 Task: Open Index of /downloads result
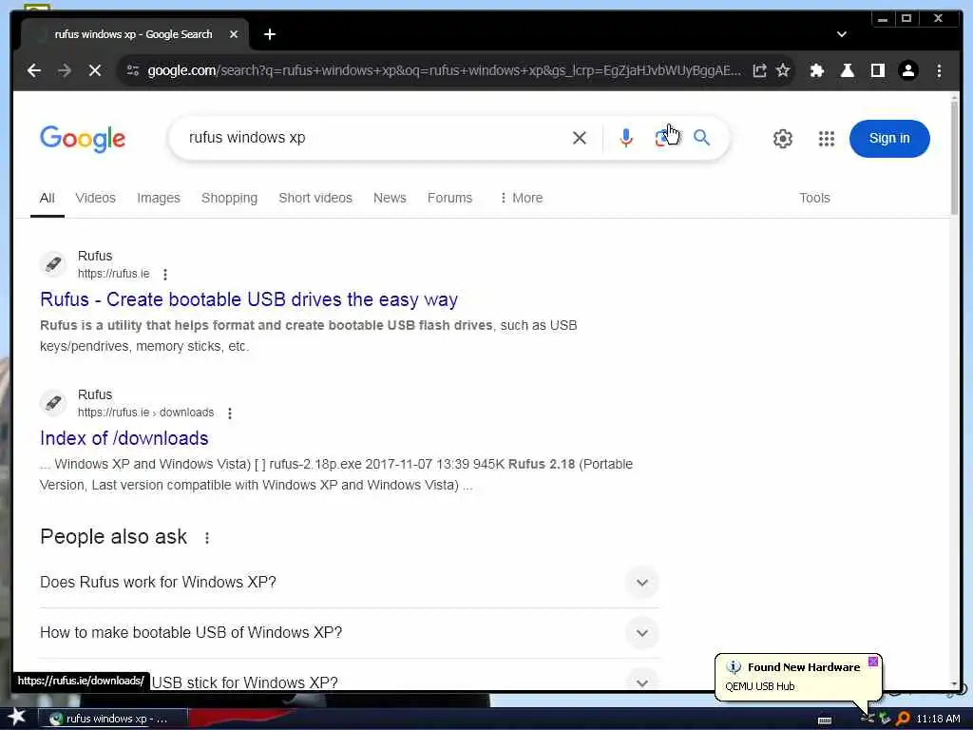tap(124, 438)
